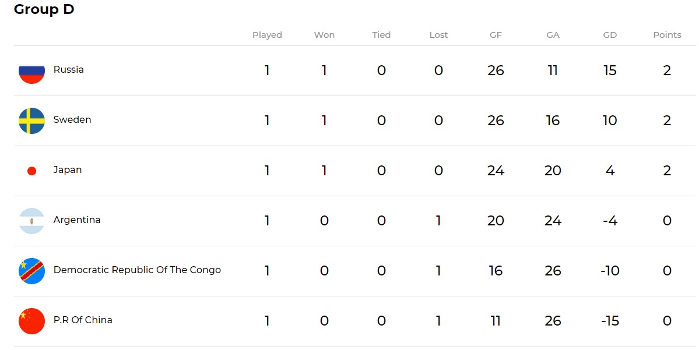
Task: Click the Argentina flag icon
Action: [31, 221]
